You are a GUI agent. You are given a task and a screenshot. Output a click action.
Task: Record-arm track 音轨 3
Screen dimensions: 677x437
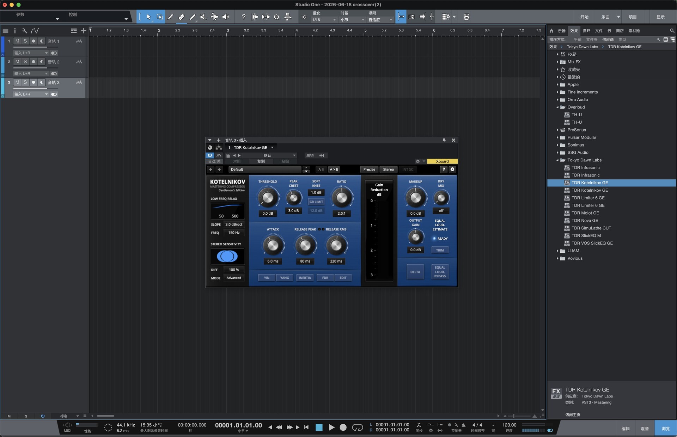tap(33, 82)
